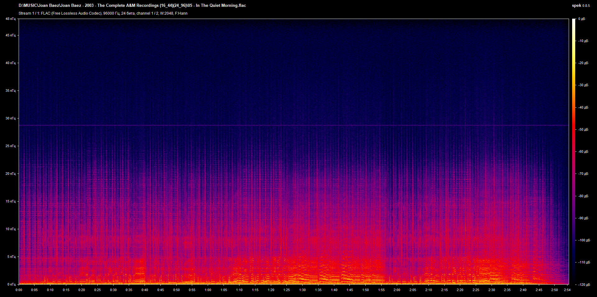The width and height of the screenshot is (597, 297).
Task: Click the 48 кГц frequency axis label
Action: [11, 19]
